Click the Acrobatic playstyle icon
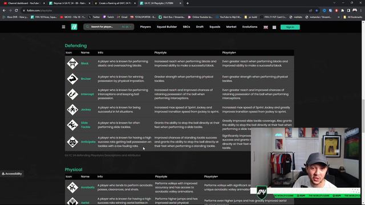The image size is (365, 205). point(72,187)
